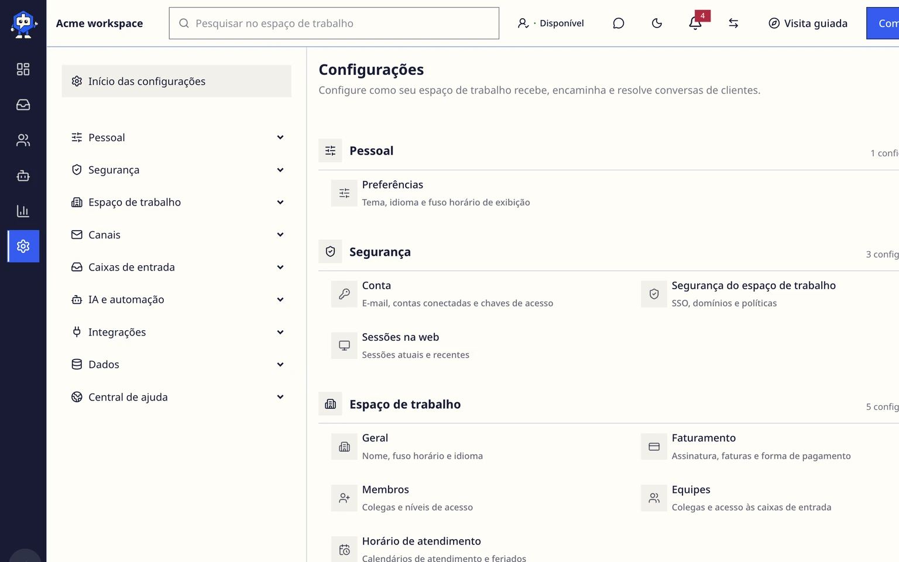This screenshot has width=899, height=562.
Task: Click the credit card icon beside Faturamento
Action: (x=654, y=447)
